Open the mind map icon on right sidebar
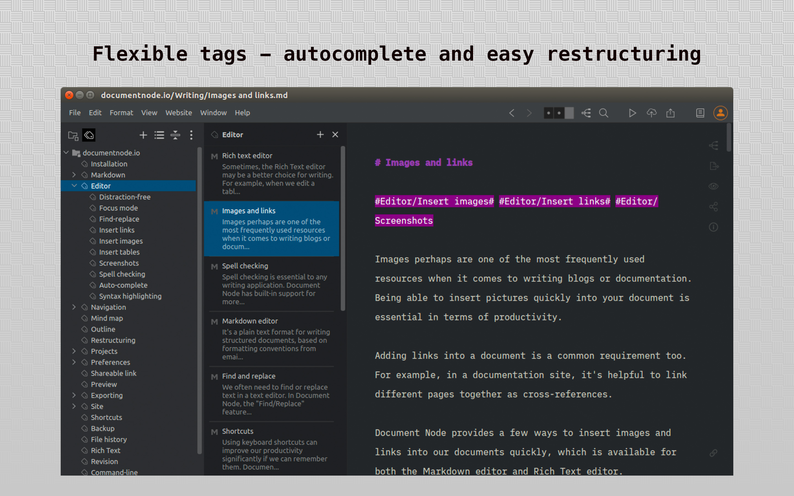 (714, 145)
